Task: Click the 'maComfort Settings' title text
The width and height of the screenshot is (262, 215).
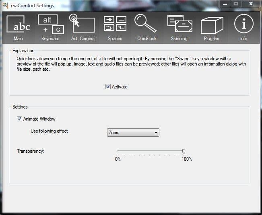Action: tap(33, 6)
